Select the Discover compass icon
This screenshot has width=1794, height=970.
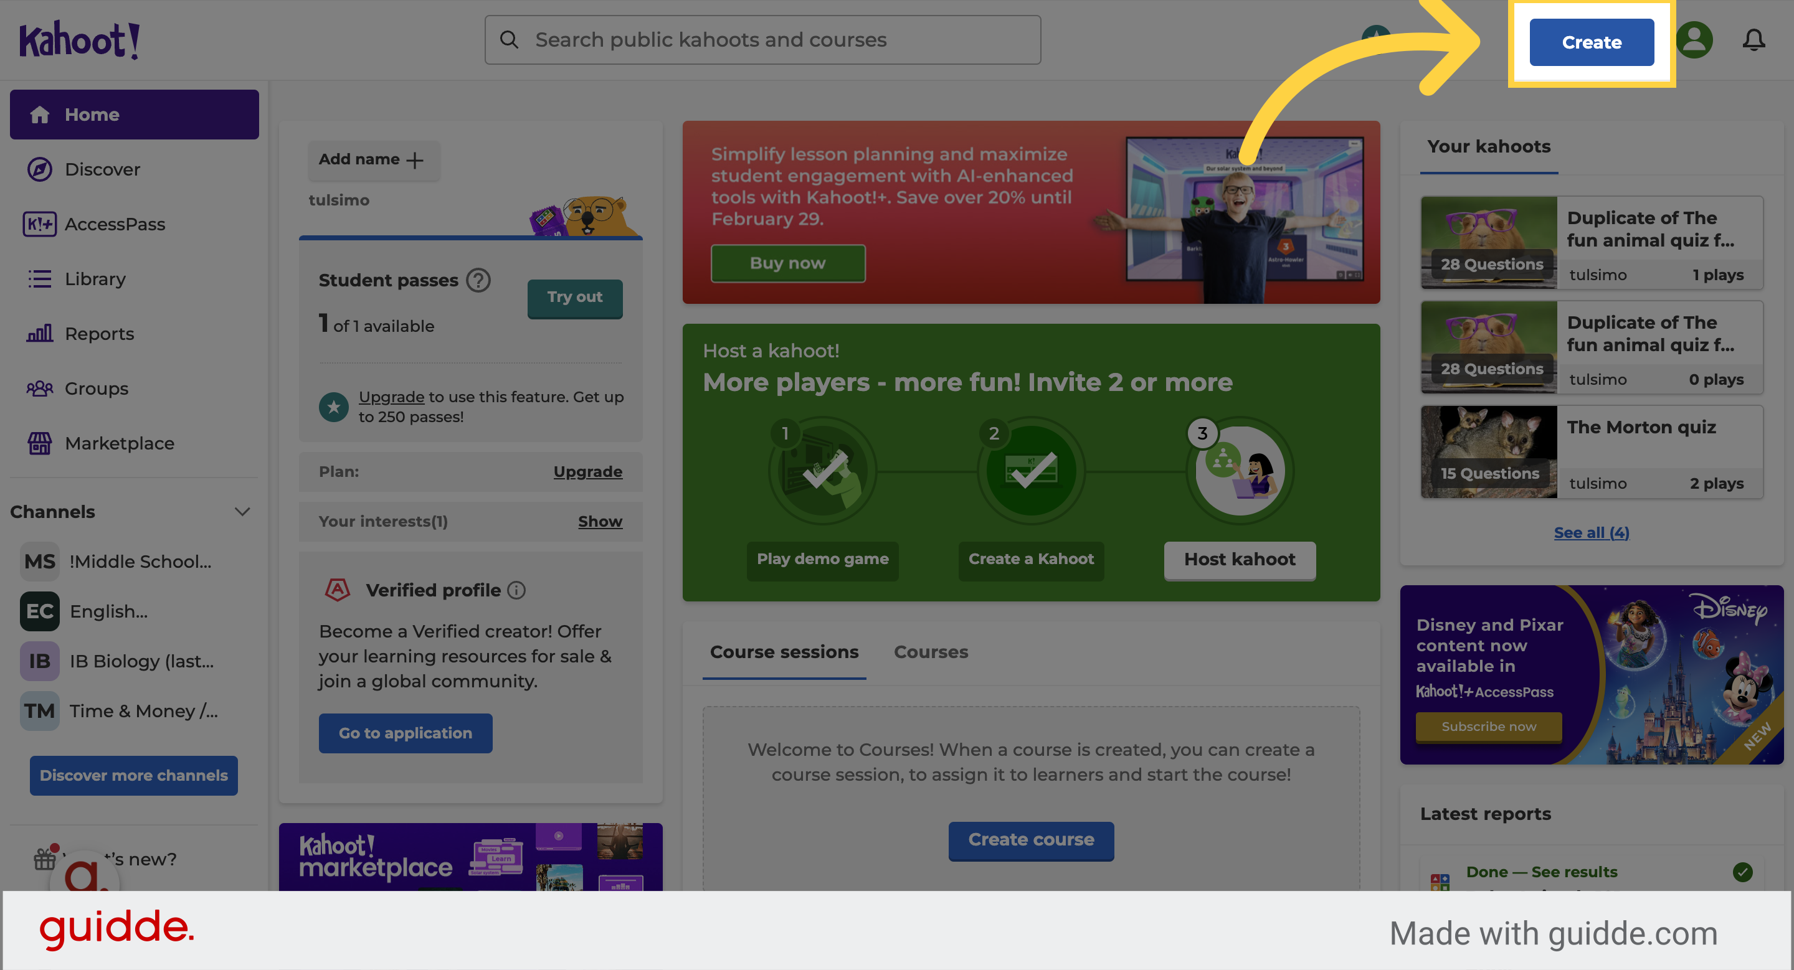pyautogui.click(x=40, y=168)
